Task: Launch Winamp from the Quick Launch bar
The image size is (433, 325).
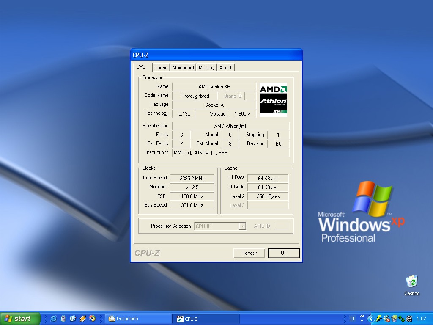Action: (82, 319)
